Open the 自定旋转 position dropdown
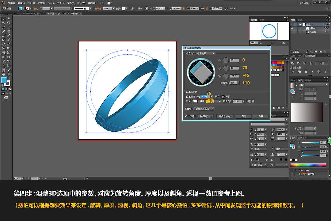 tap(205, 53)
